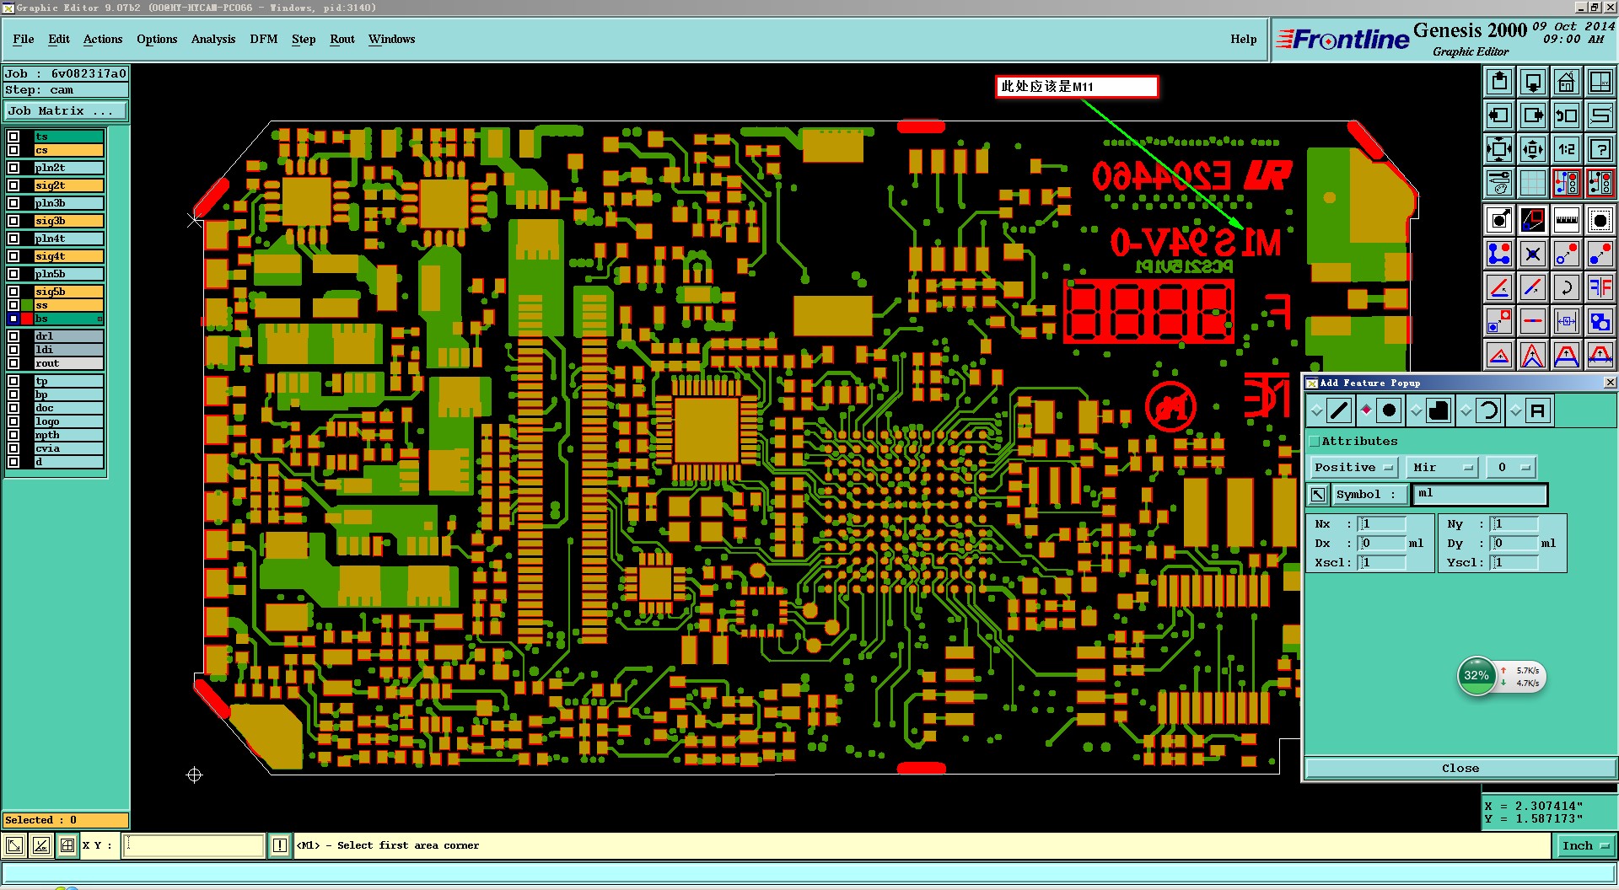Image resolution: width=1619 pixels, height=890 pixels.
Task: Click the zoom out shrink icon
Action: point(1533,149)
